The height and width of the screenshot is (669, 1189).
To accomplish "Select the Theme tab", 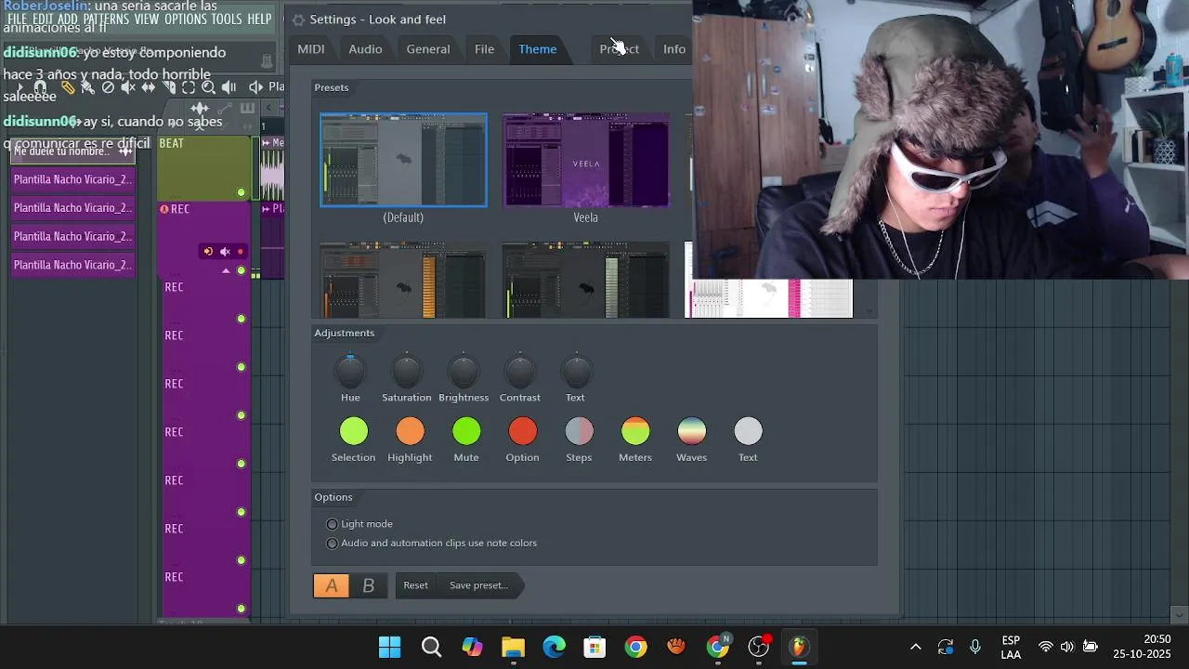I will click(x=538, y=49).
